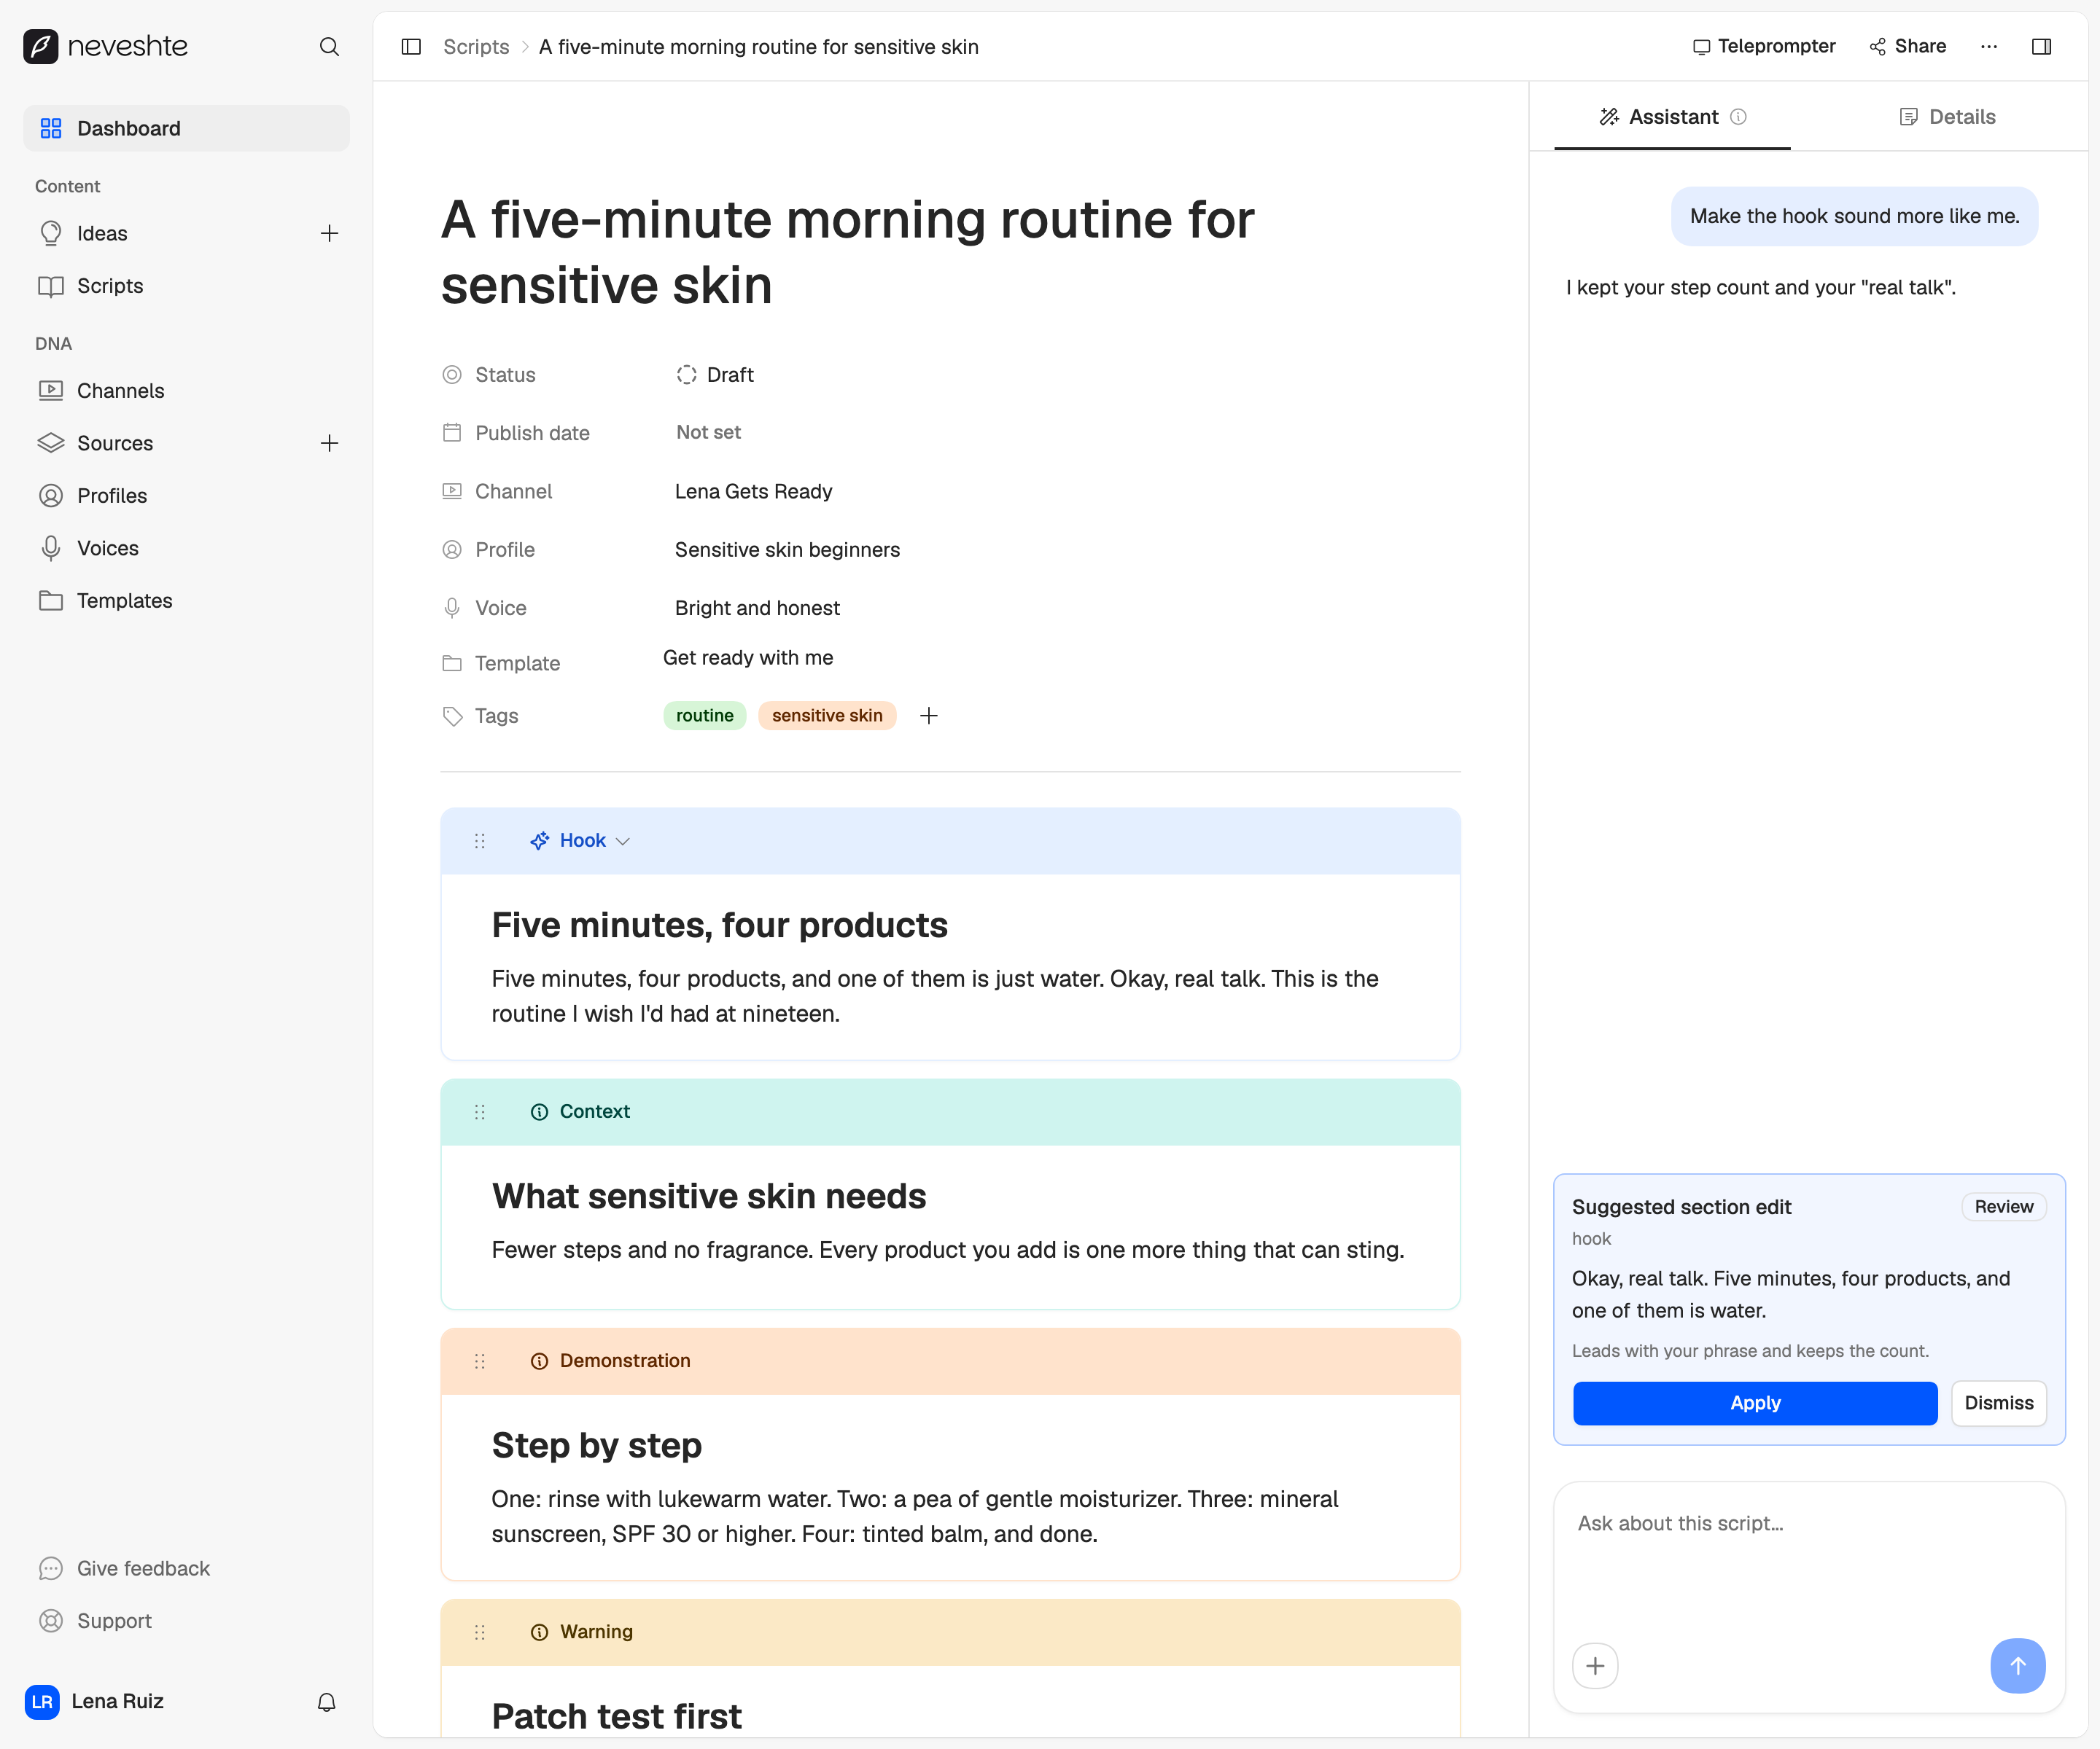Open the more options ellipsis menu
2100x1749 pixels.
(1988, 47)
